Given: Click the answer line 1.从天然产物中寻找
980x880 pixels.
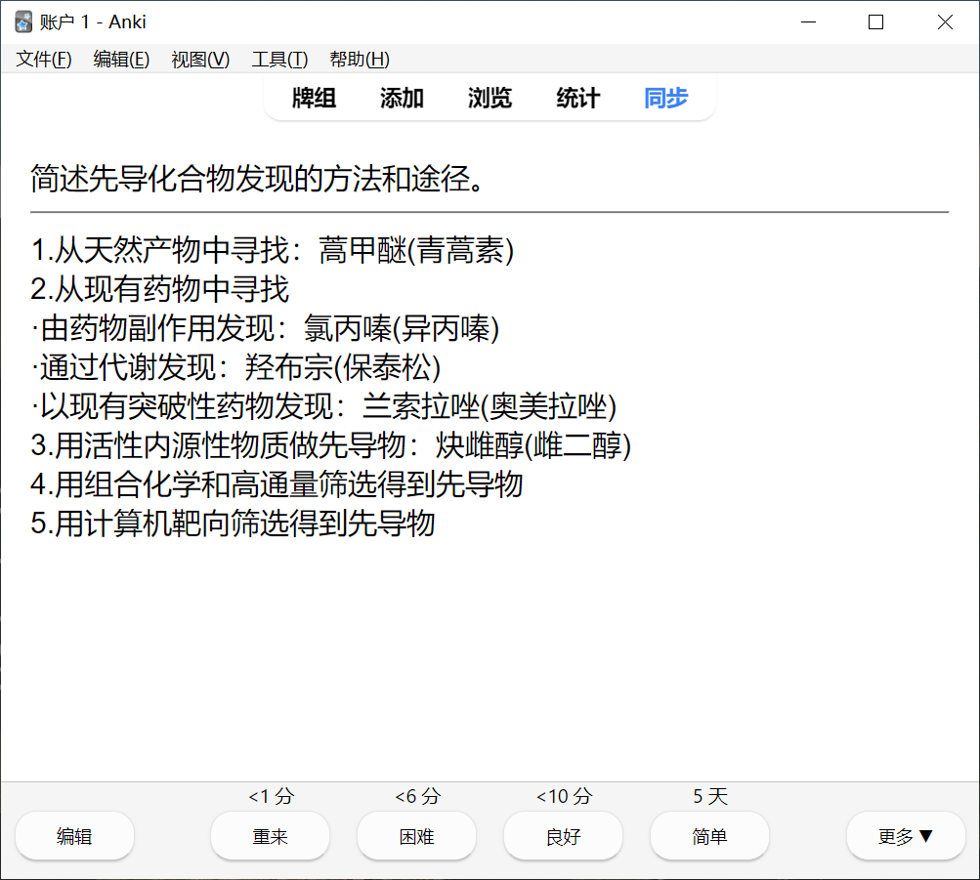Looking at the screenshot, I should (x=273, y=250).
